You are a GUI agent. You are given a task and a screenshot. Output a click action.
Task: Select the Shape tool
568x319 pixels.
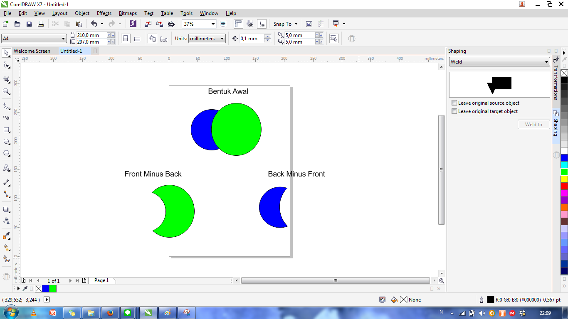[x=6, y=64]
